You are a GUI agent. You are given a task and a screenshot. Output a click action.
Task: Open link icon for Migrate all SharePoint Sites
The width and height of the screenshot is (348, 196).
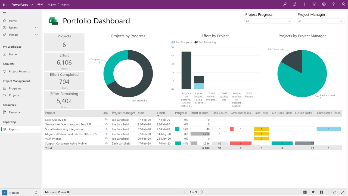(x=106, y=134)
